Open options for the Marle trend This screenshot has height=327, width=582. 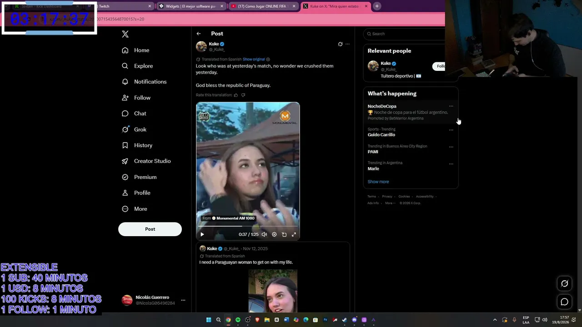(x=451, y=164)
